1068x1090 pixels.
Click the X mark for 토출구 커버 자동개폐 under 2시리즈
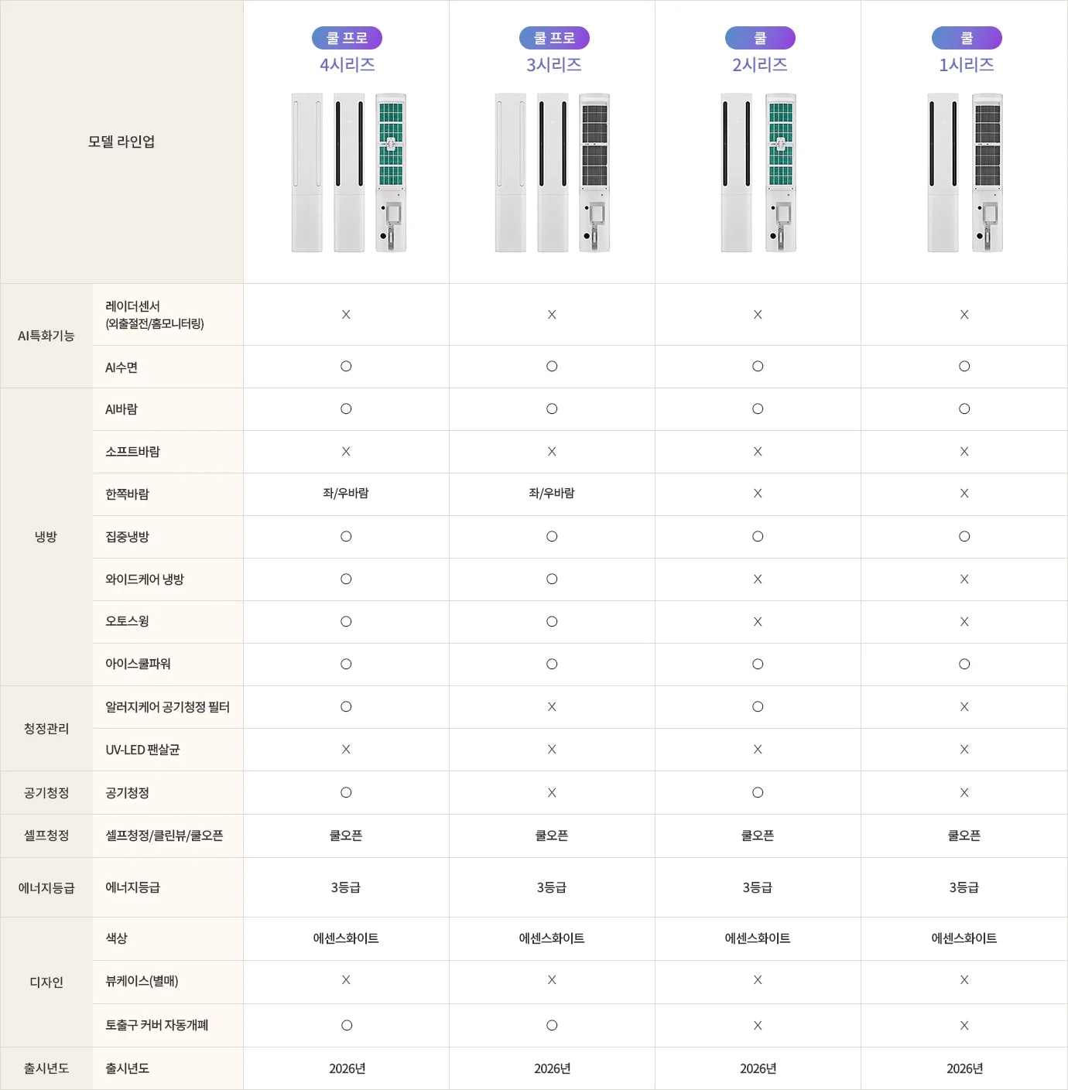click(x=758, y=1026)
